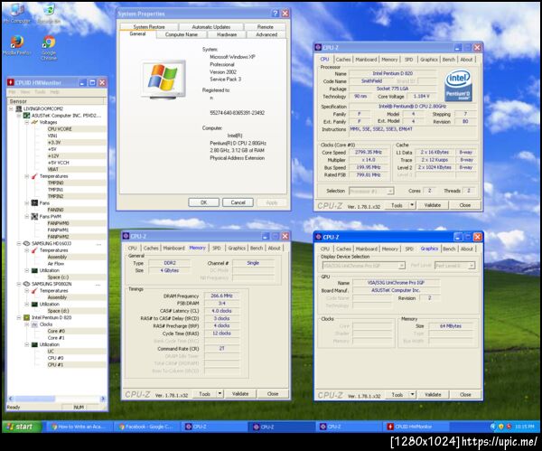Click the LIVINGROOMCOM2 computer icon in HWMonitor

coord(19,108)
